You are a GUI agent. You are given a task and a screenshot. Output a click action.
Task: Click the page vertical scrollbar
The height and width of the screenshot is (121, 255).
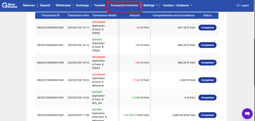click(x=254, y=62)
